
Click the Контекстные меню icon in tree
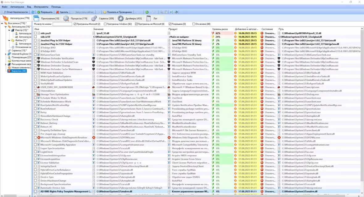tap(9, 61)
